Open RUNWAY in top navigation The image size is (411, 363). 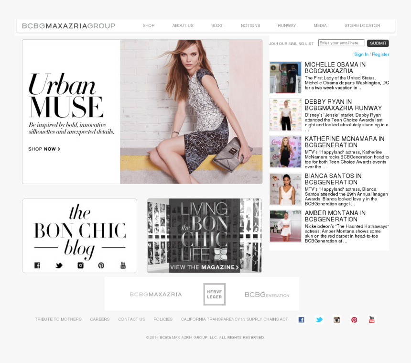point(287,25)
